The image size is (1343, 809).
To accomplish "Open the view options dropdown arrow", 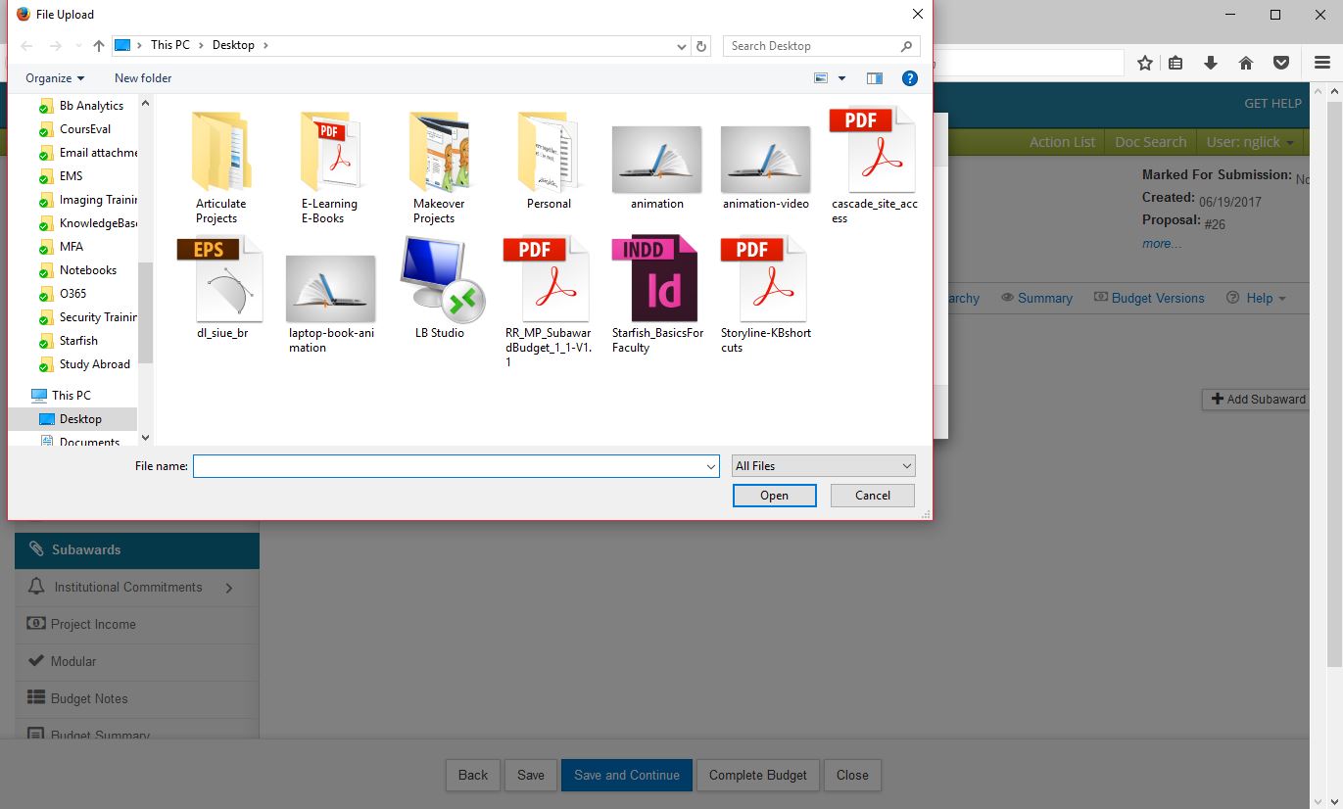I will pyautogui.click(x=841, y=78).
